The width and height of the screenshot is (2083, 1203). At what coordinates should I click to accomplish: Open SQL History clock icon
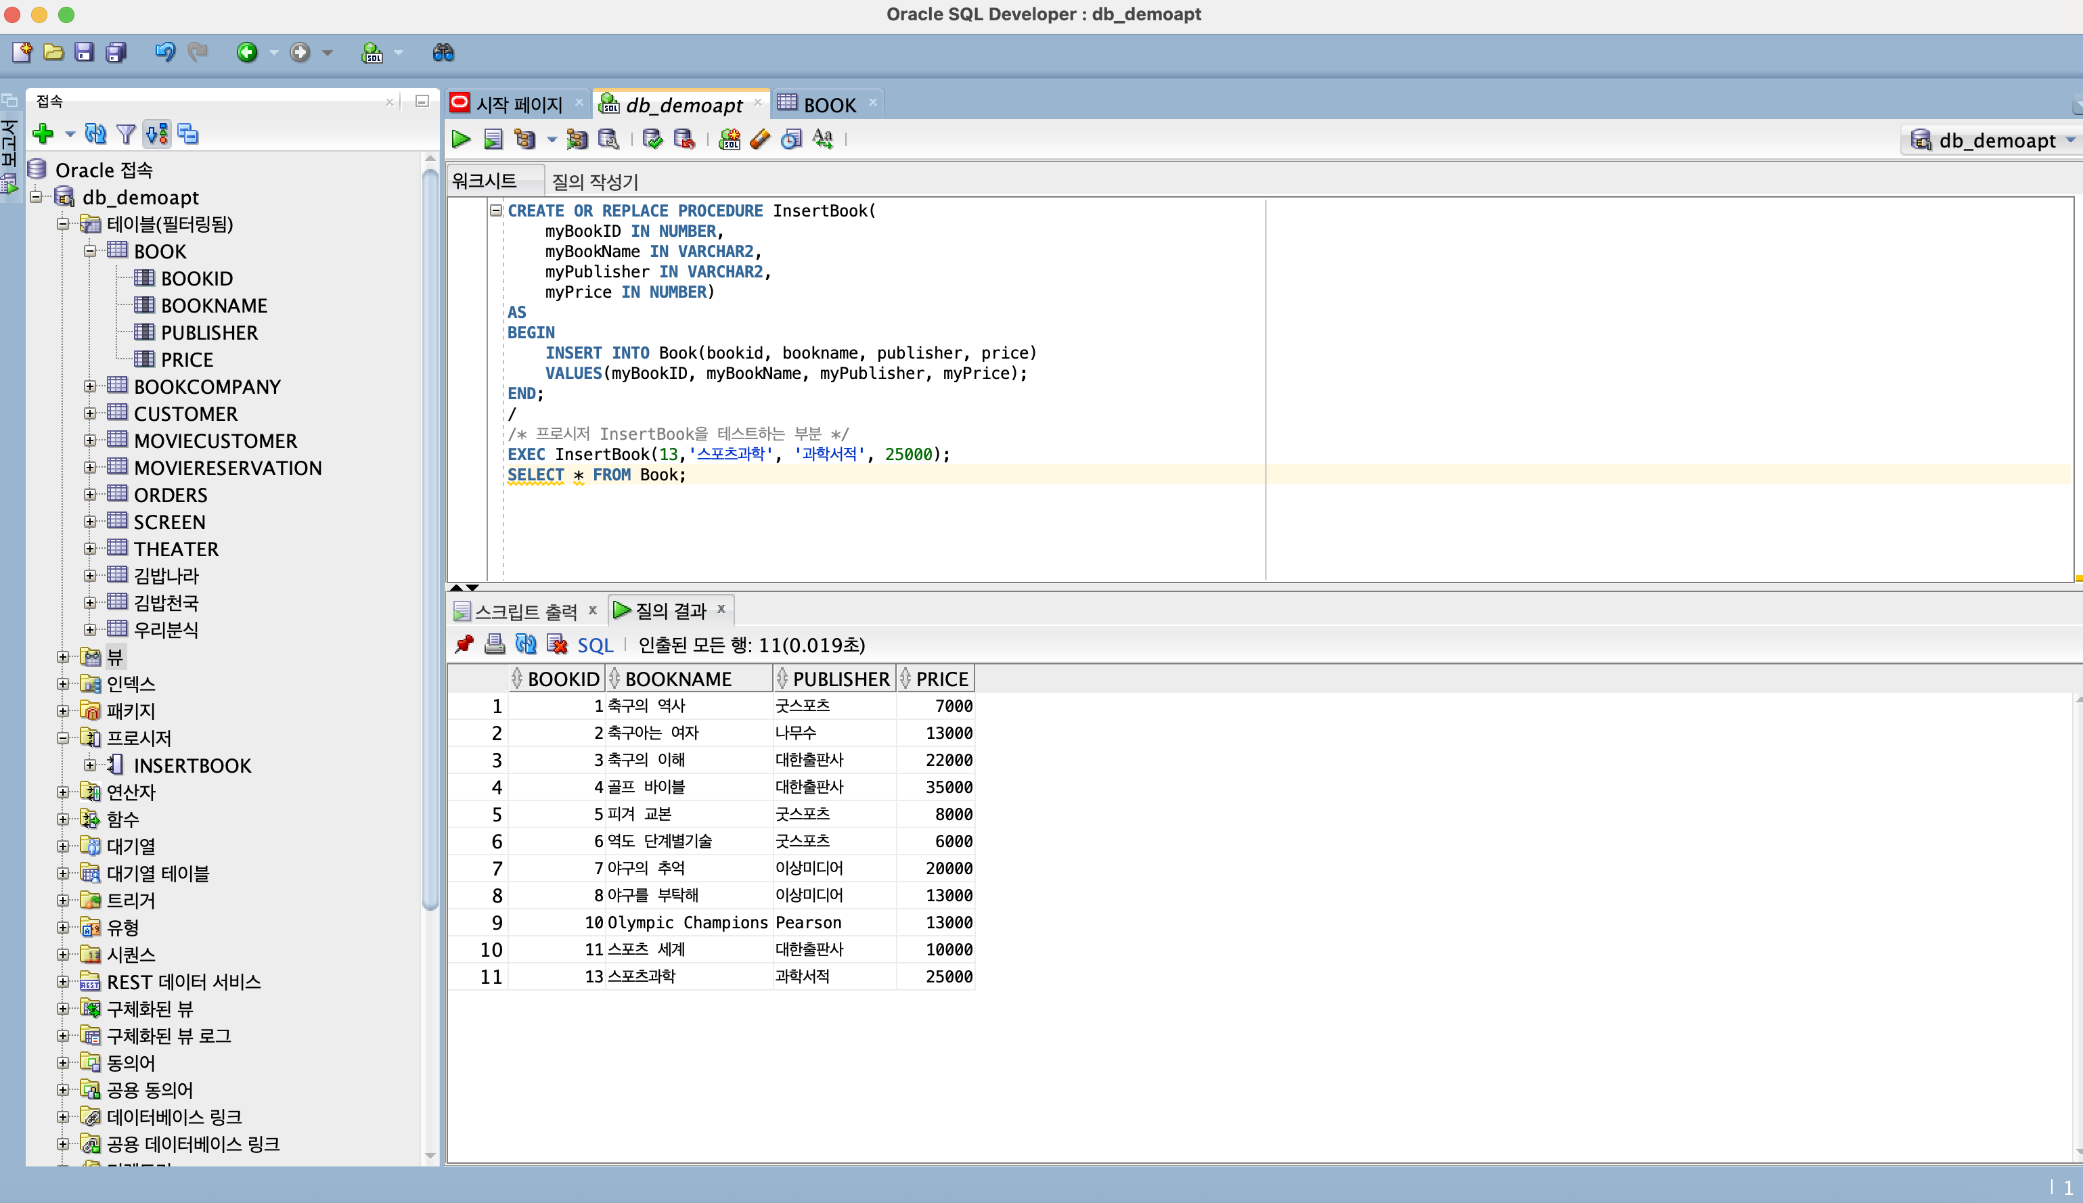pos(790,139)
